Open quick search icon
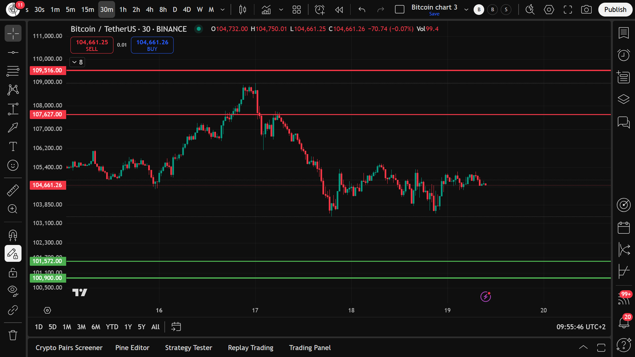Viewport: 635px width, 357px height. [x=530, y=10]
